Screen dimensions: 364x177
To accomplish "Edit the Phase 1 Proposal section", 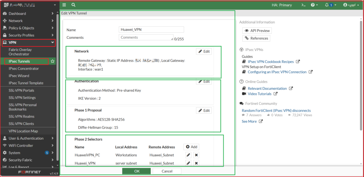I will pos(204,110).
